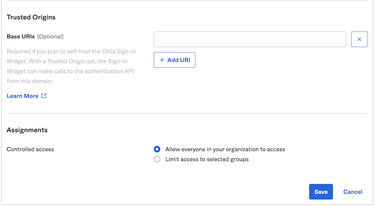
Task: Click the 'Limit access to selected groups' label text
Action: coord(207,159)
